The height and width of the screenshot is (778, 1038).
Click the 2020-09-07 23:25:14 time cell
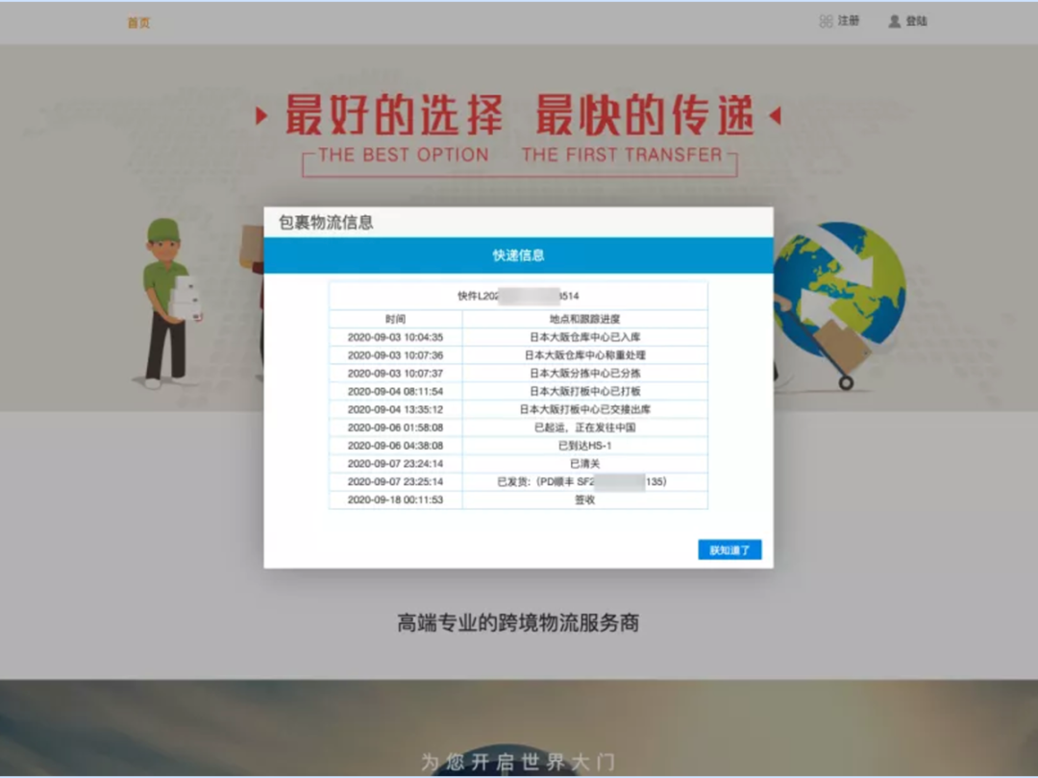[396, 481]
